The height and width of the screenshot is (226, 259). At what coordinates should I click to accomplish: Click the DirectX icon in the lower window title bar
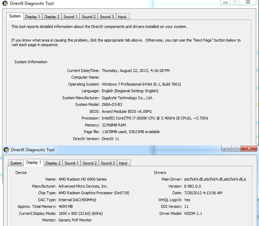(6, 150)
